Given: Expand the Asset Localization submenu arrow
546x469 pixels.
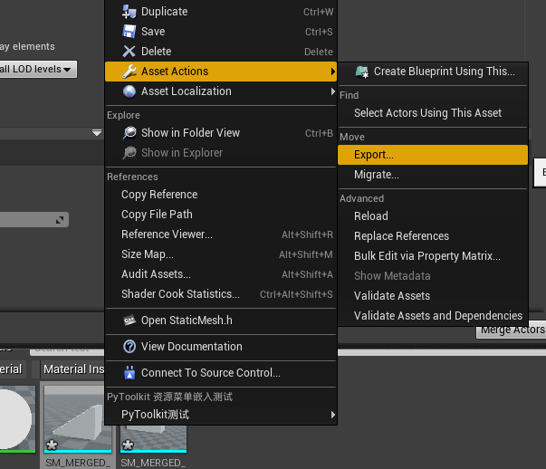Looking at the screenshot, I should click(333, 91).
